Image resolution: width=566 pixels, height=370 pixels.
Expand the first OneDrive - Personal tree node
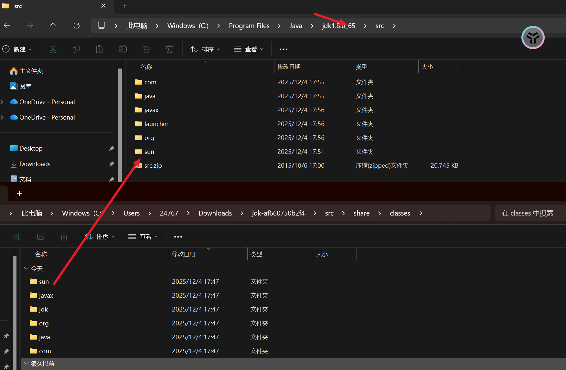[2, 102]
